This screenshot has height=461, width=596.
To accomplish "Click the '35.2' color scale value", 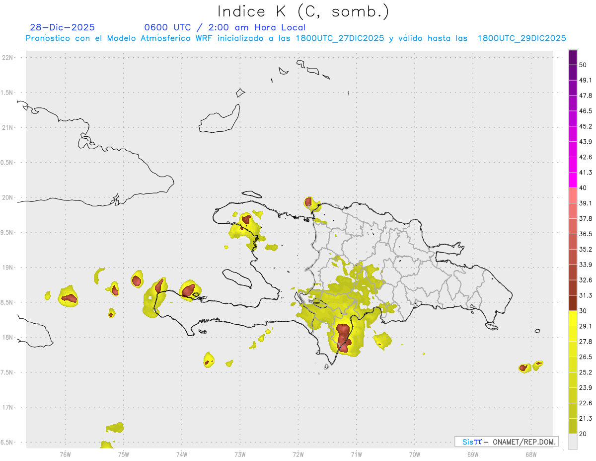I will coord(586,249).
